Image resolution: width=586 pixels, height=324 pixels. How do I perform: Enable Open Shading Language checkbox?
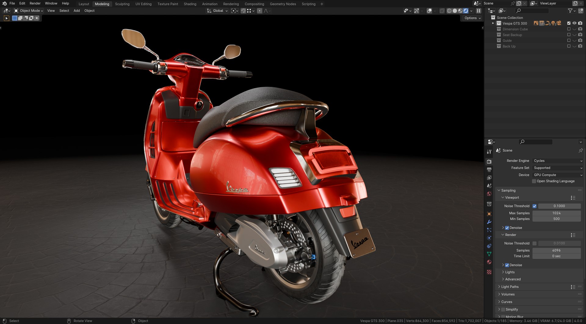(534, 181)
